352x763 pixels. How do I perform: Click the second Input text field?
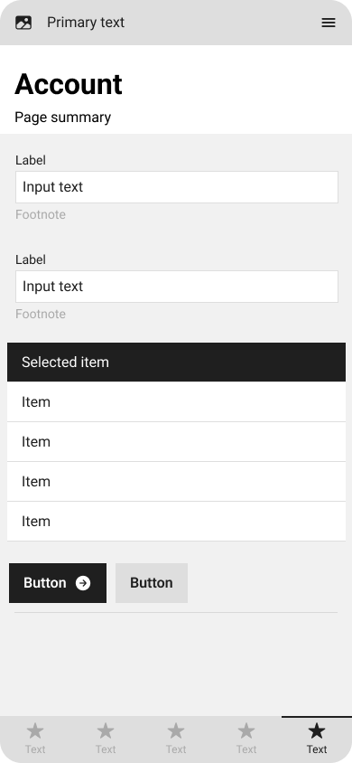coord(177,287)
